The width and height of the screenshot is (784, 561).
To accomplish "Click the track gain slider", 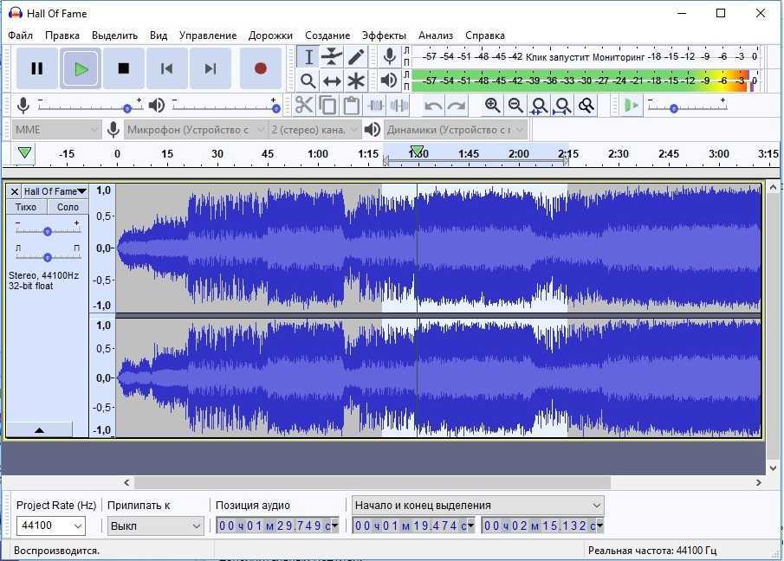I will [x=47, y=230].
